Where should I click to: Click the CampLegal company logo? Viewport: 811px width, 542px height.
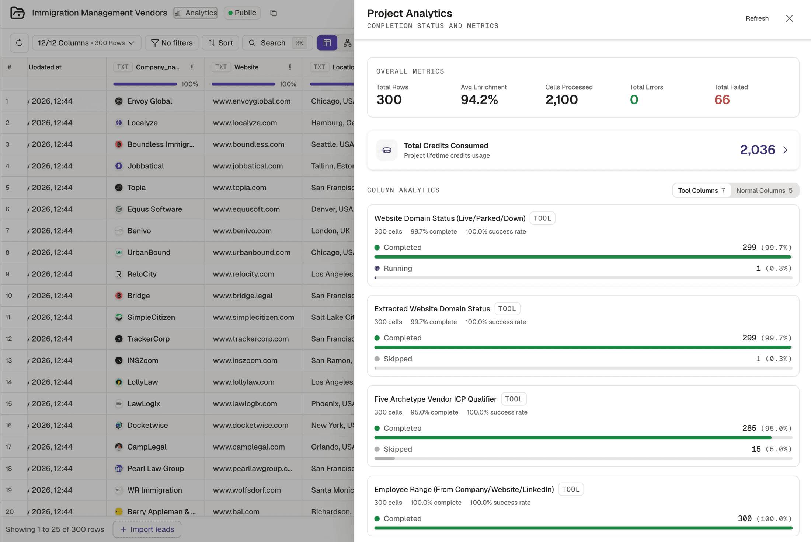(x=119, y=447)
